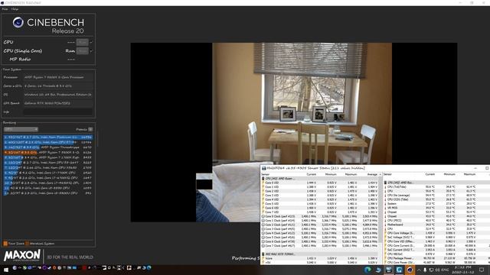Click the Run button beside CPU (Single Core)

click(x=83, y=51)
